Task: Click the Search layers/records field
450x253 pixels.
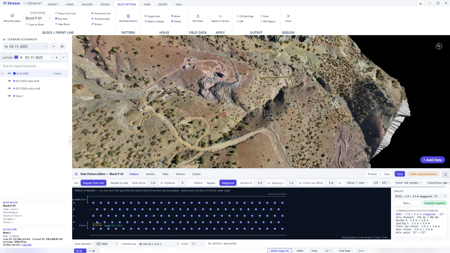Action: 34,66
